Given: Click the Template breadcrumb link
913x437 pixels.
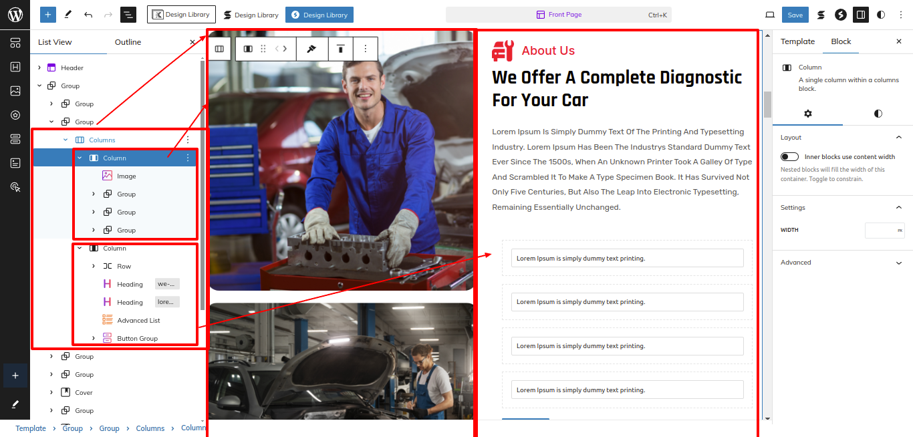Looking at the screenshot, I should (x=31, y=428).
